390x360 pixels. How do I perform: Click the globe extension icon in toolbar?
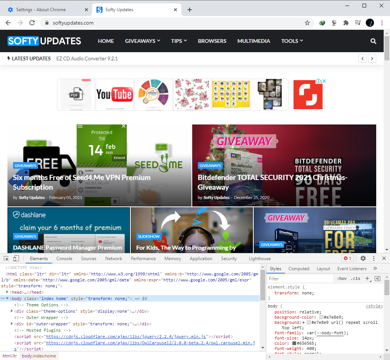[x=322, y=23]
